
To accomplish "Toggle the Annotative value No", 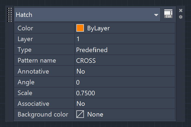I will 125,71.
